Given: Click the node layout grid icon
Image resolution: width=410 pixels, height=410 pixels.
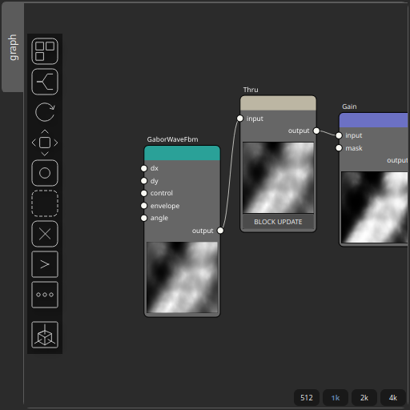Looking at the screenshot, I should click(x=45, y=51).
